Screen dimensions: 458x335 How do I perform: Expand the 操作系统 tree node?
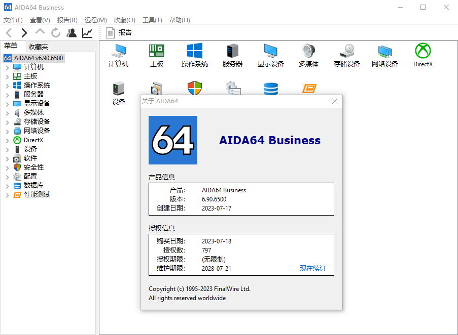point(8,86)
